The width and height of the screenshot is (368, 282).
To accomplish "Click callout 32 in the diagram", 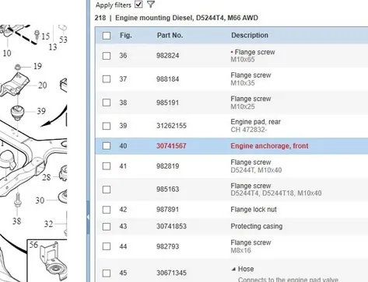I will pyautogui.click(x=48, y=224).
